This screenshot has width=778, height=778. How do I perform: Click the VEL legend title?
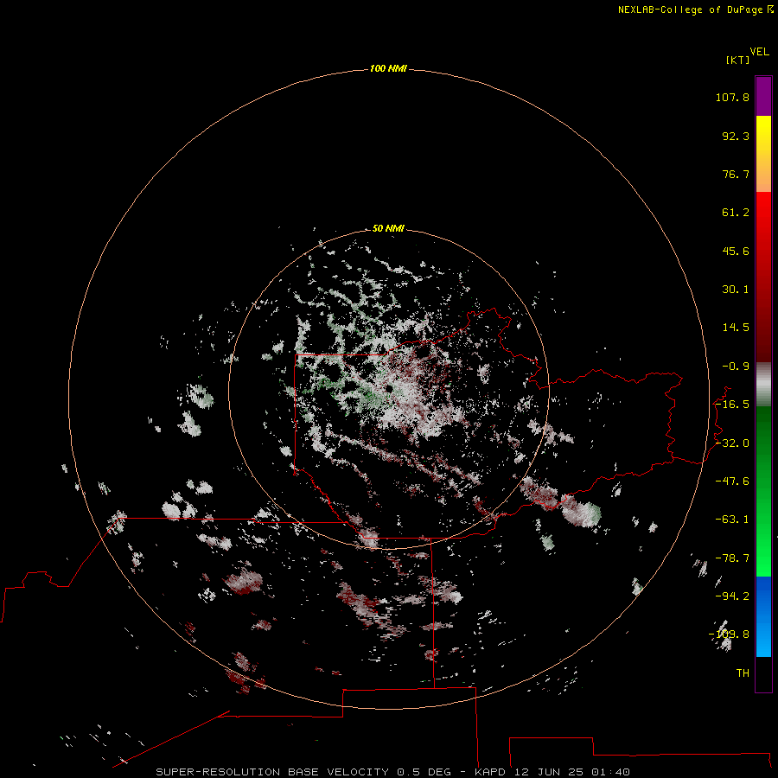[759, 52]
